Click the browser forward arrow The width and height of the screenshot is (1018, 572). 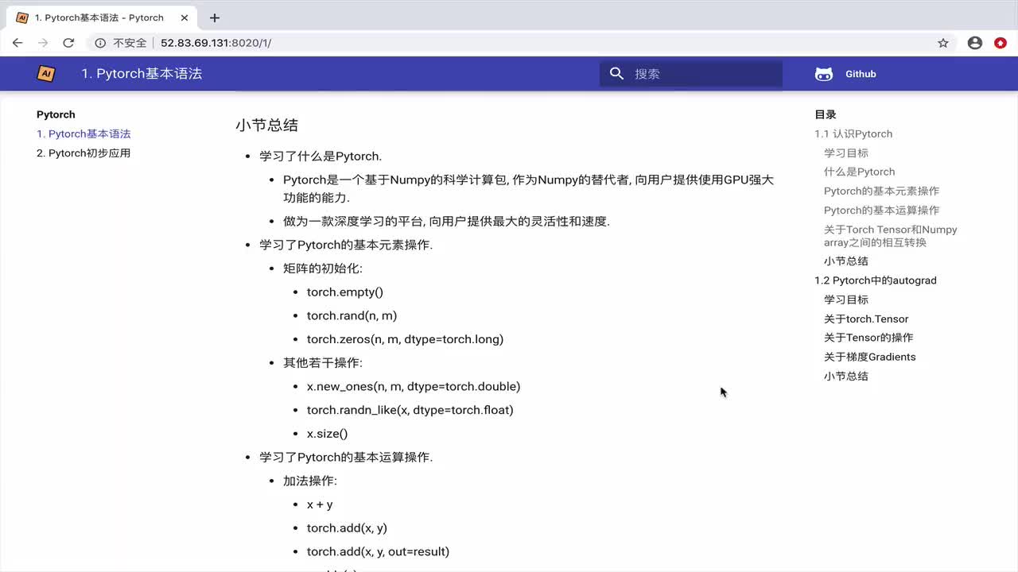[x=43, y=43]
